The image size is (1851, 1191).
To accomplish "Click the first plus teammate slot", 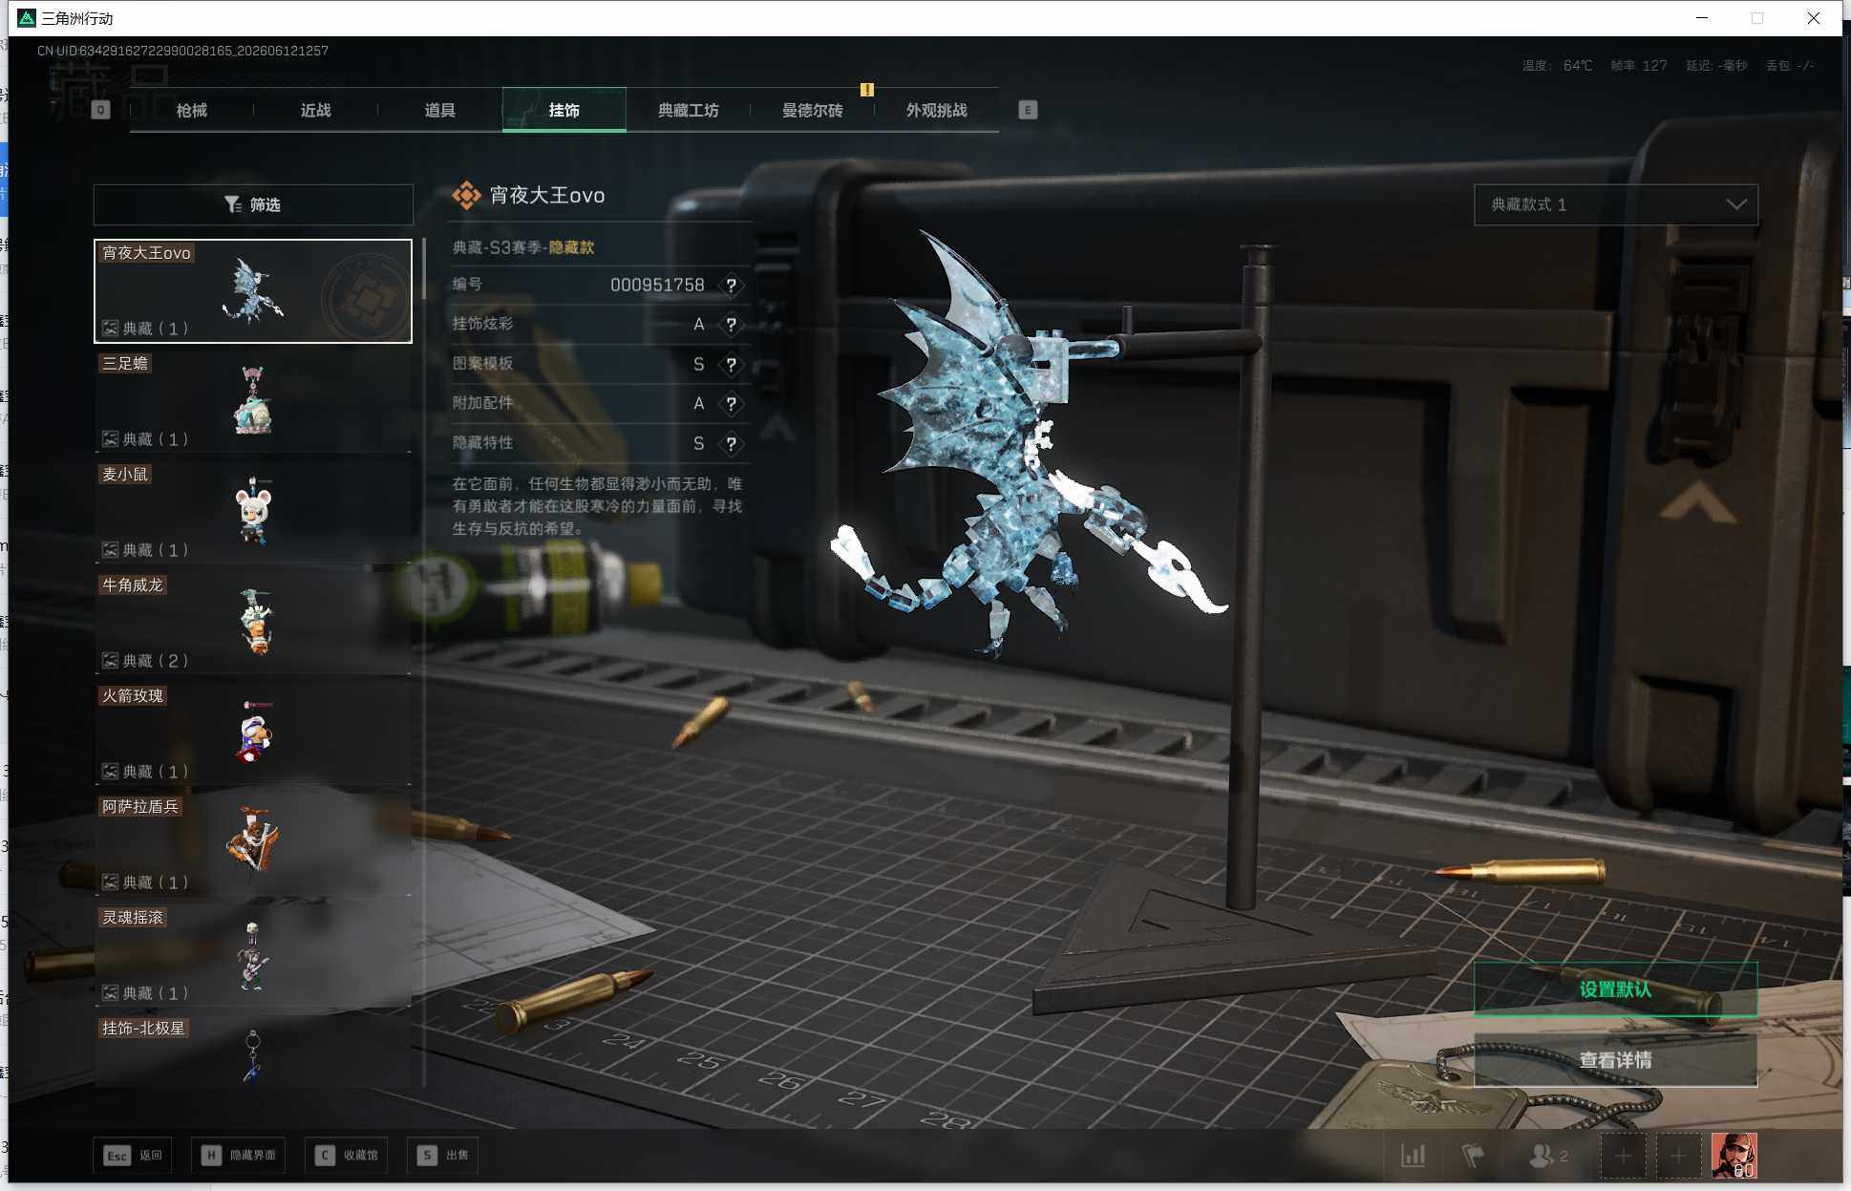I will click(x=1623, y=1157).
